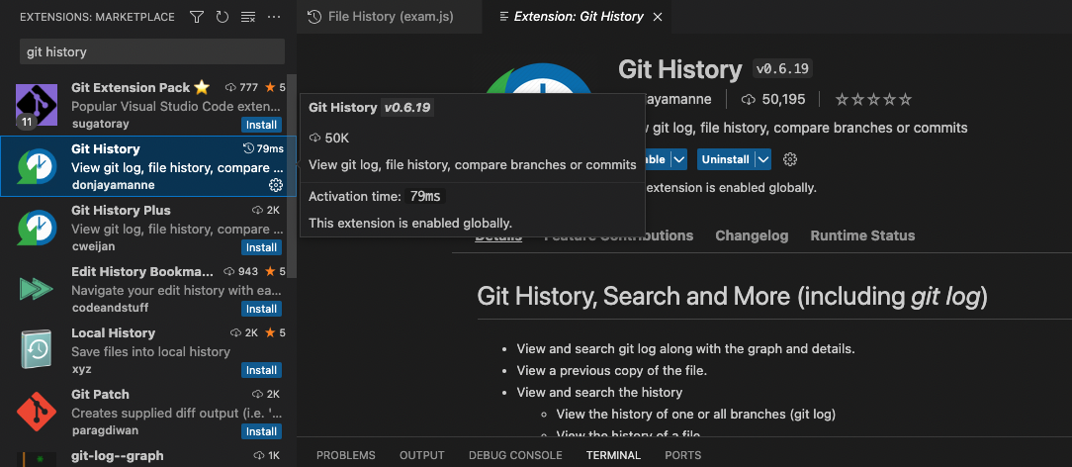Click the 943 download count on Edit History Bookmarks
The height and width of the screenshot is (467, 1072).
click(241, 271)
